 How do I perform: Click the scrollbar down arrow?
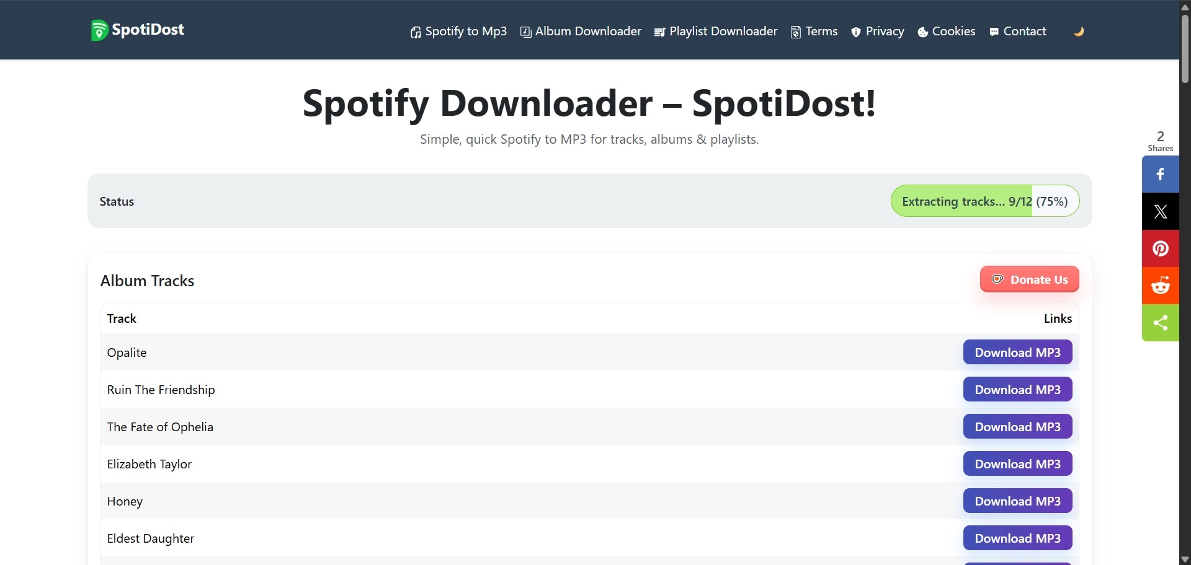1184,558
